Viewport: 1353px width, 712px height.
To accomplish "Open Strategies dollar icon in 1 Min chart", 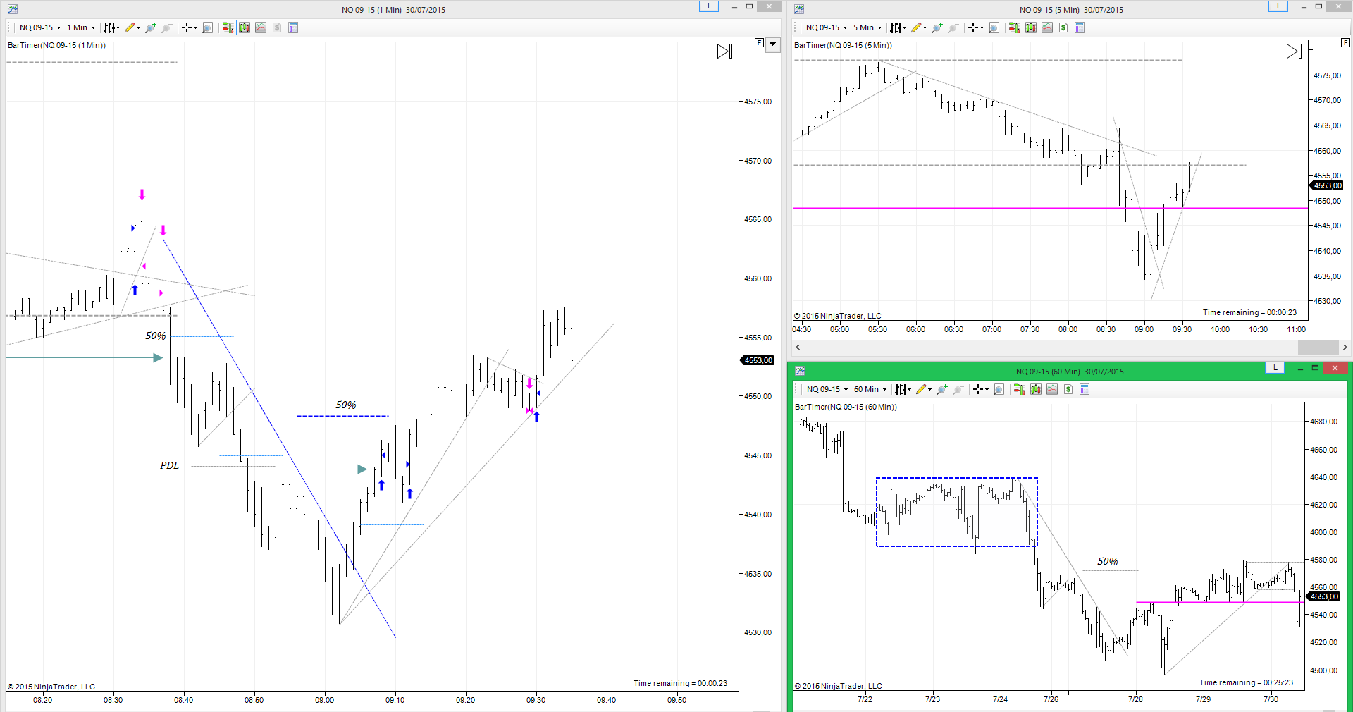I will tap(277, 27).
